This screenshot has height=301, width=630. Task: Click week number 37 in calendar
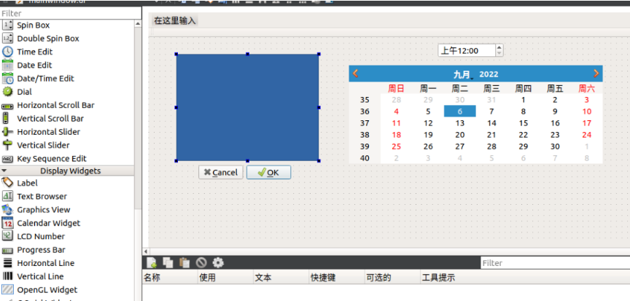tap(365, 123)
